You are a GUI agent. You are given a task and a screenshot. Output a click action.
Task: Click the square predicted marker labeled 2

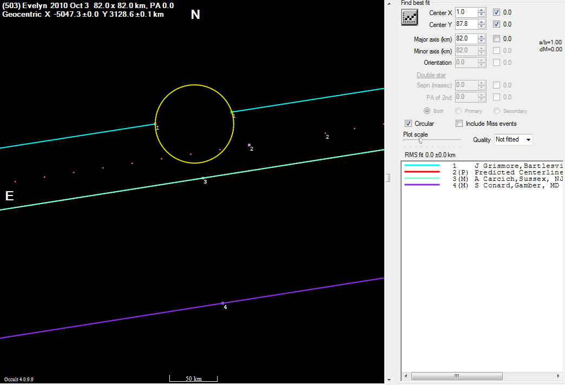click(249, 145)
